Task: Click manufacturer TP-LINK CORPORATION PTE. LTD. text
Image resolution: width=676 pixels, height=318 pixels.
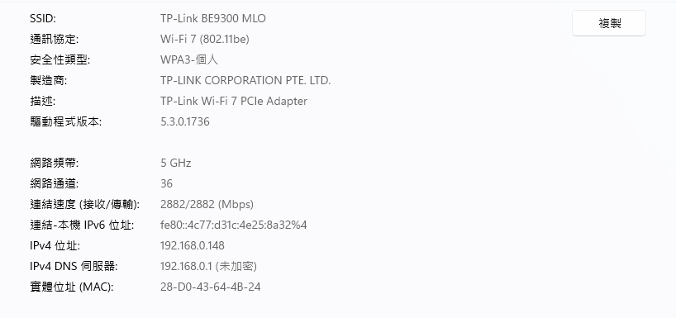Action: tap(245, 81)
